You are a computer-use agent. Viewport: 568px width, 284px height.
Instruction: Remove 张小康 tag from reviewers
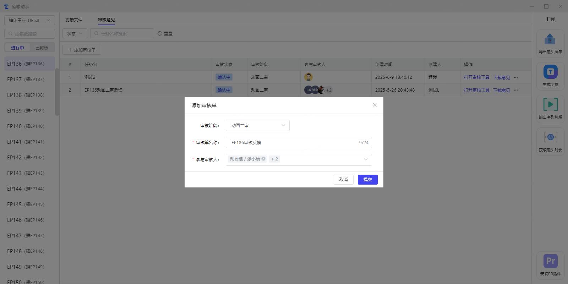click(x=263, y=159)
